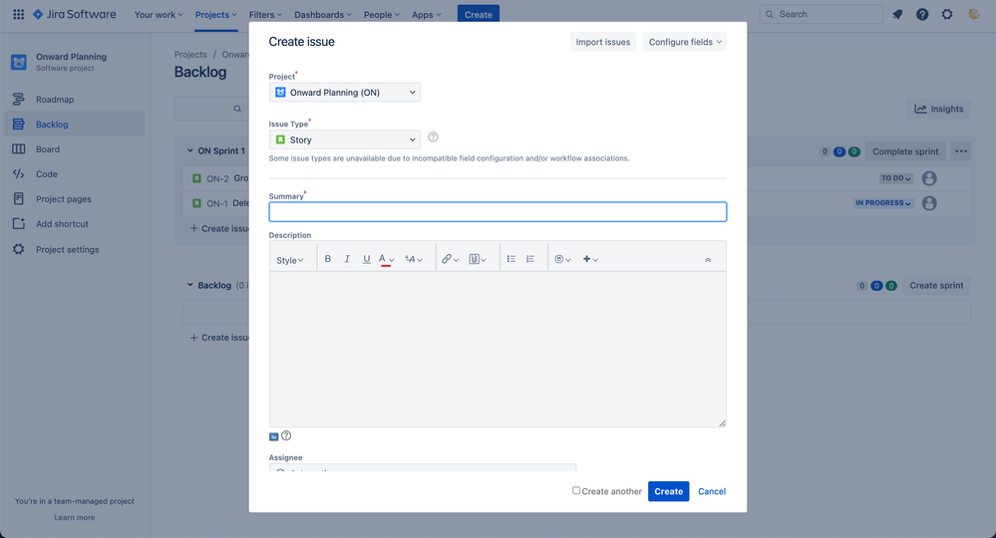This screenshot has height=538, width=996.
Task: Apply italic formatting in description toolbar
Action: [347, 259]
